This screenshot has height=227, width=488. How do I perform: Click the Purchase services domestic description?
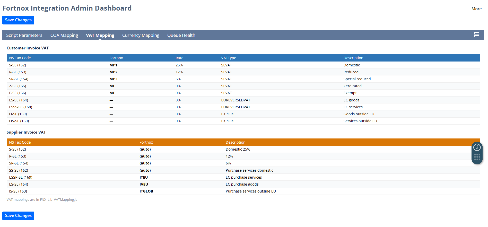click(249, 170)
